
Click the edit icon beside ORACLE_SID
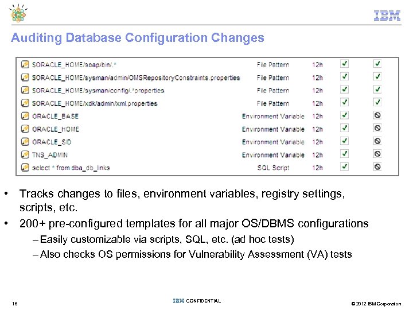pos(25,142)
